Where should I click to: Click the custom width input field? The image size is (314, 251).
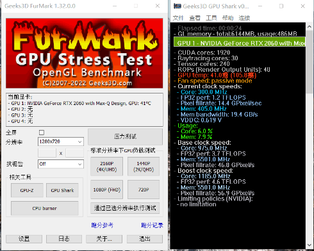(x=47, y=153)
